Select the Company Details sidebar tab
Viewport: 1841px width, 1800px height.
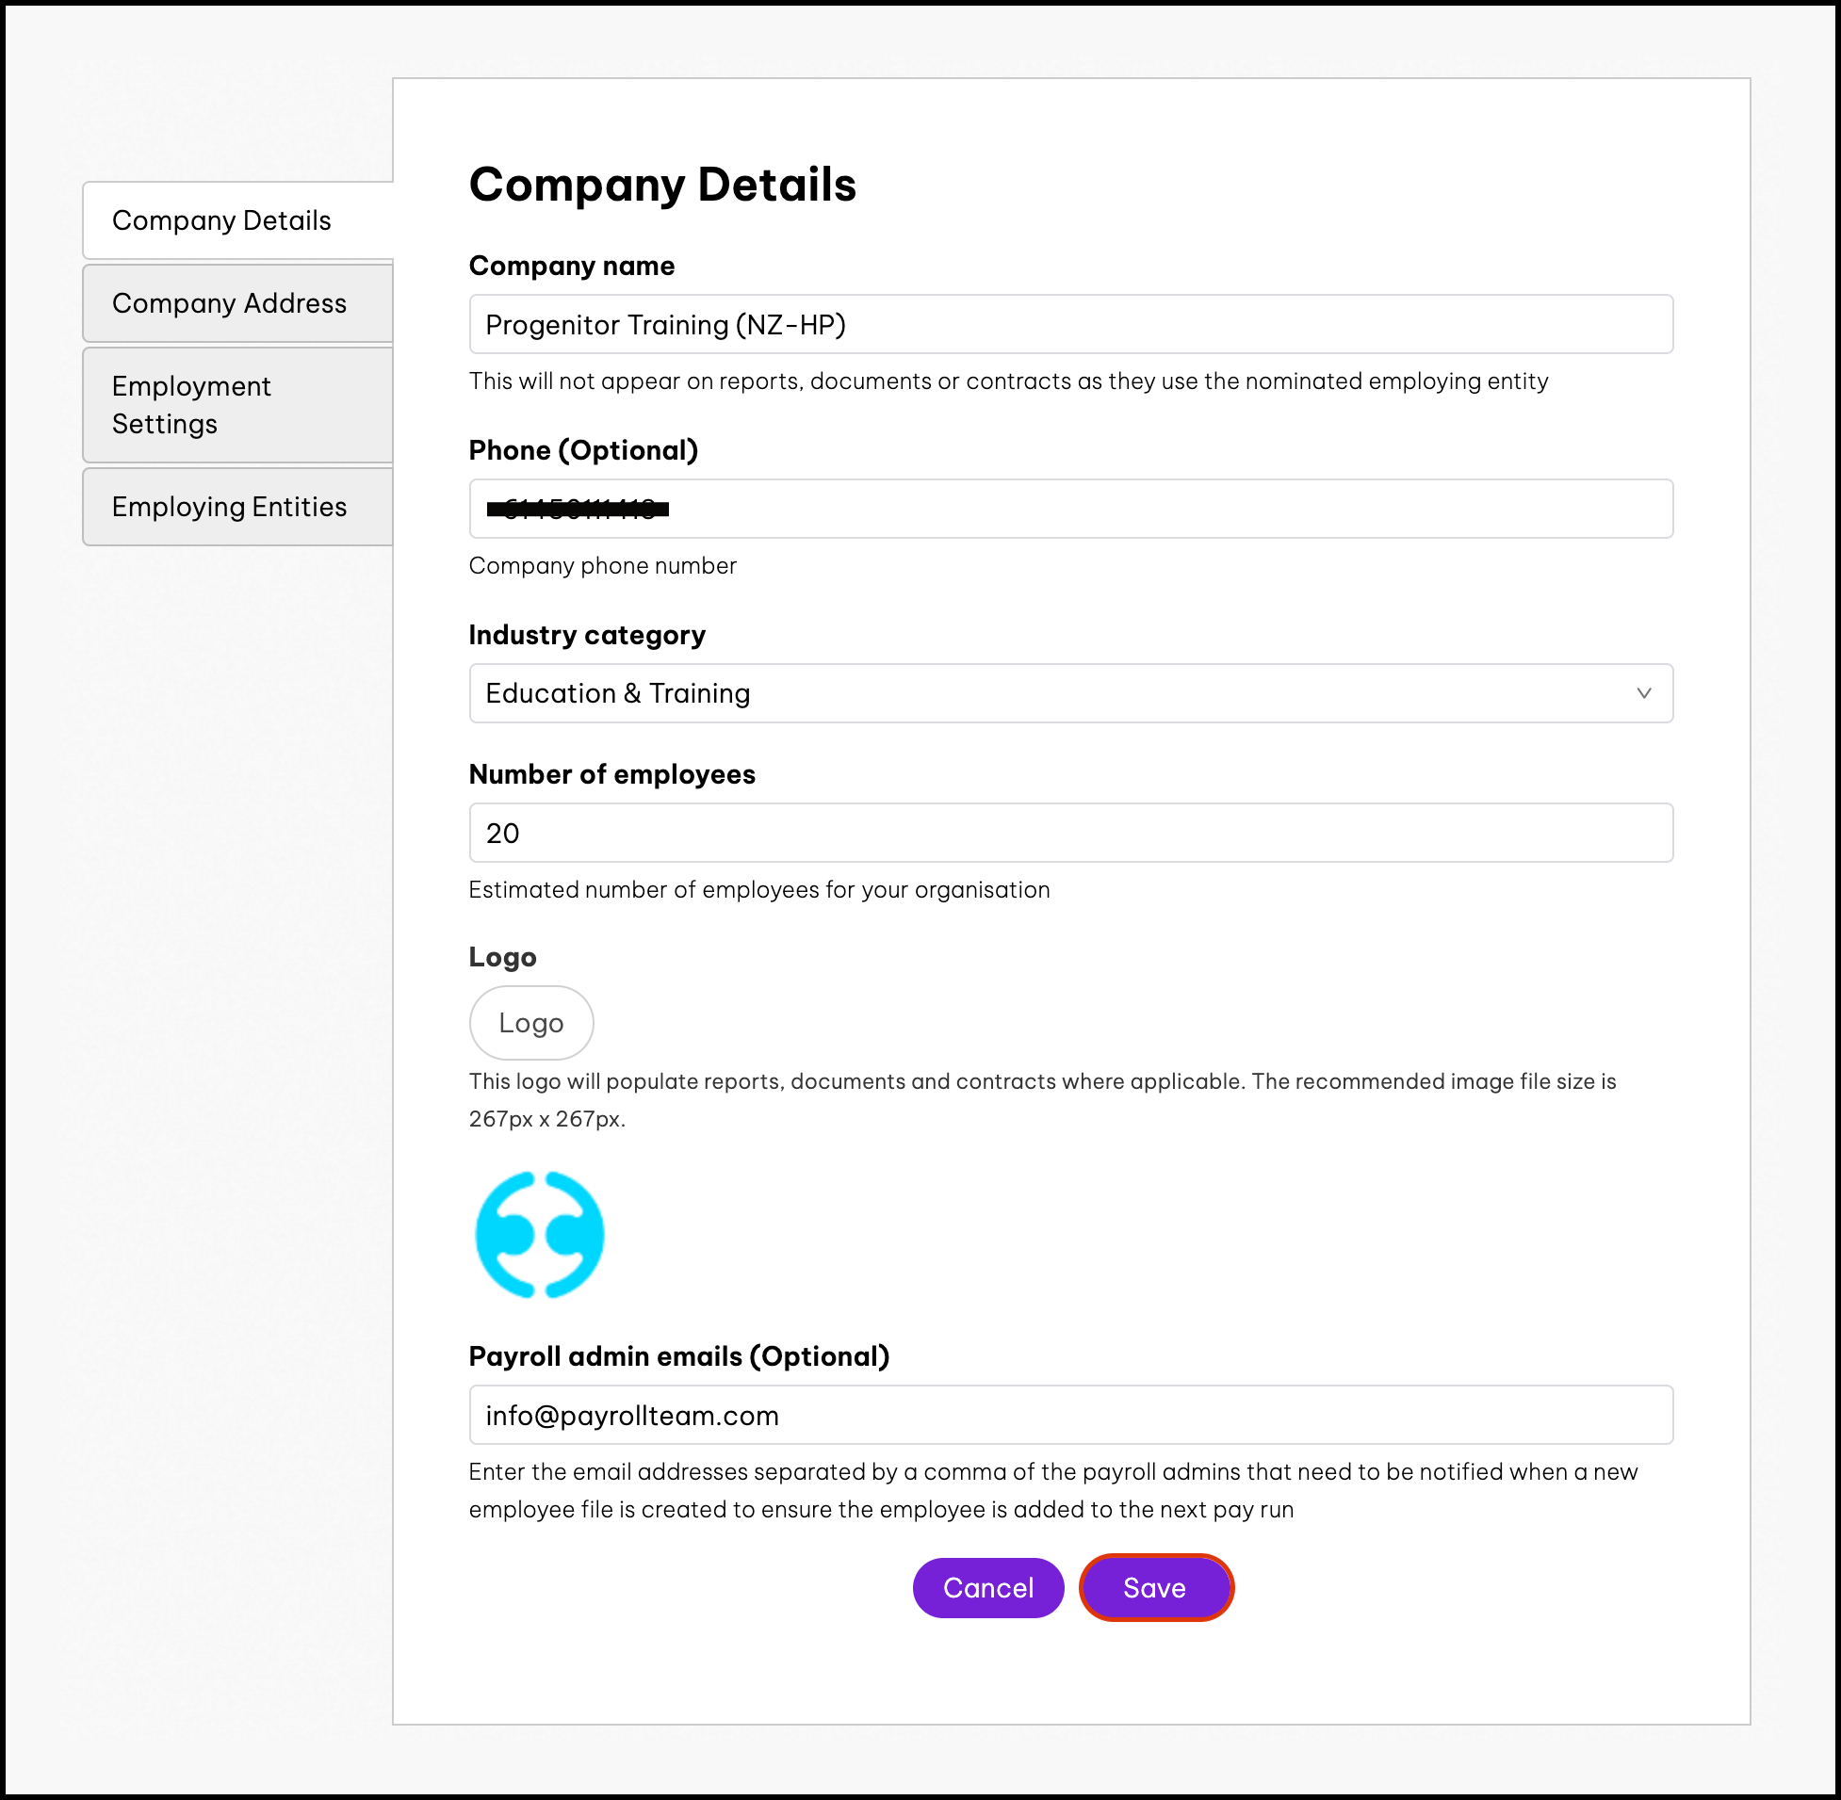point(238,220)
